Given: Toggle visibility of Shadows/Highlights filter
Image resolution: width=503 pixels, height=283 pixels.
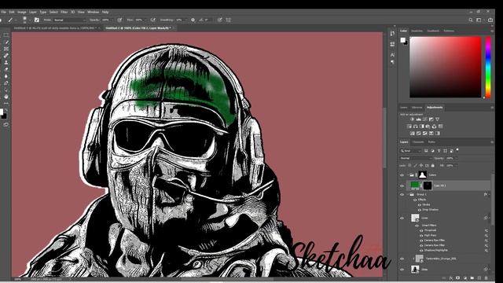Looking at the screenshot, I should pyautogui.click(x=421, y=250).
